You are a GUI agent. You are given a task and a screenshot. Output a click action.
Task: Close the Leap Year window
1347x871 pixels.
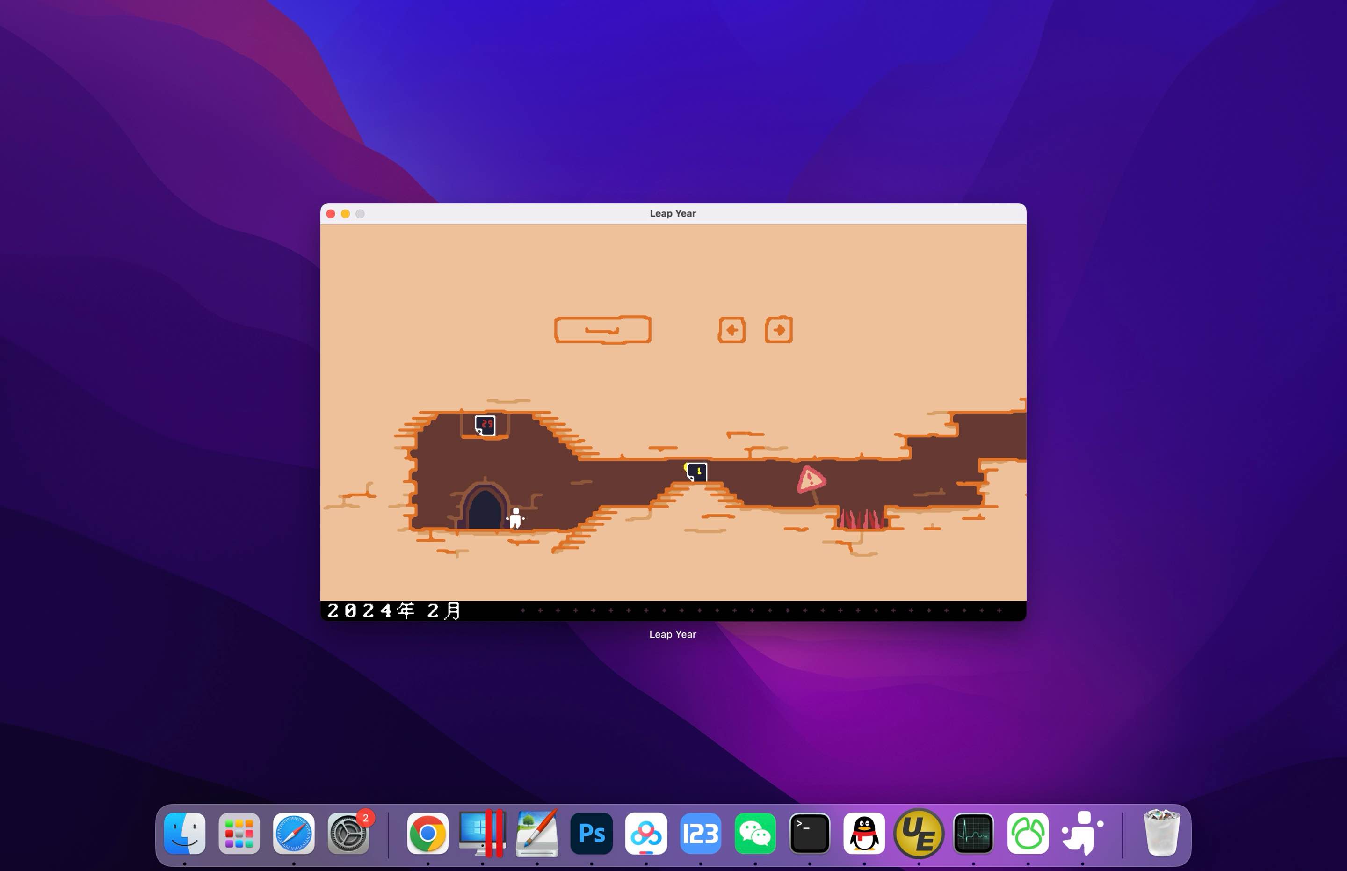pos(331,214)
